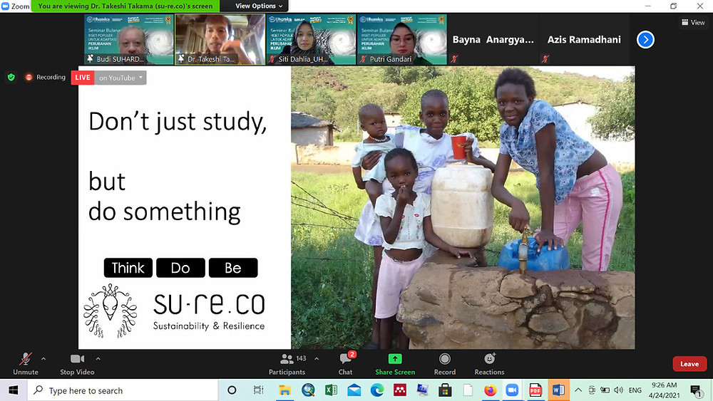The image size is (713, 401).
Task: Open the Windows Start menu
Action: point(13,390)
